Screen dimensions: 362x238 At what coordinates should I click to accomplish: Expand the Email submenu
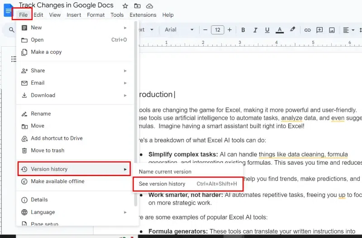point(75,83)
